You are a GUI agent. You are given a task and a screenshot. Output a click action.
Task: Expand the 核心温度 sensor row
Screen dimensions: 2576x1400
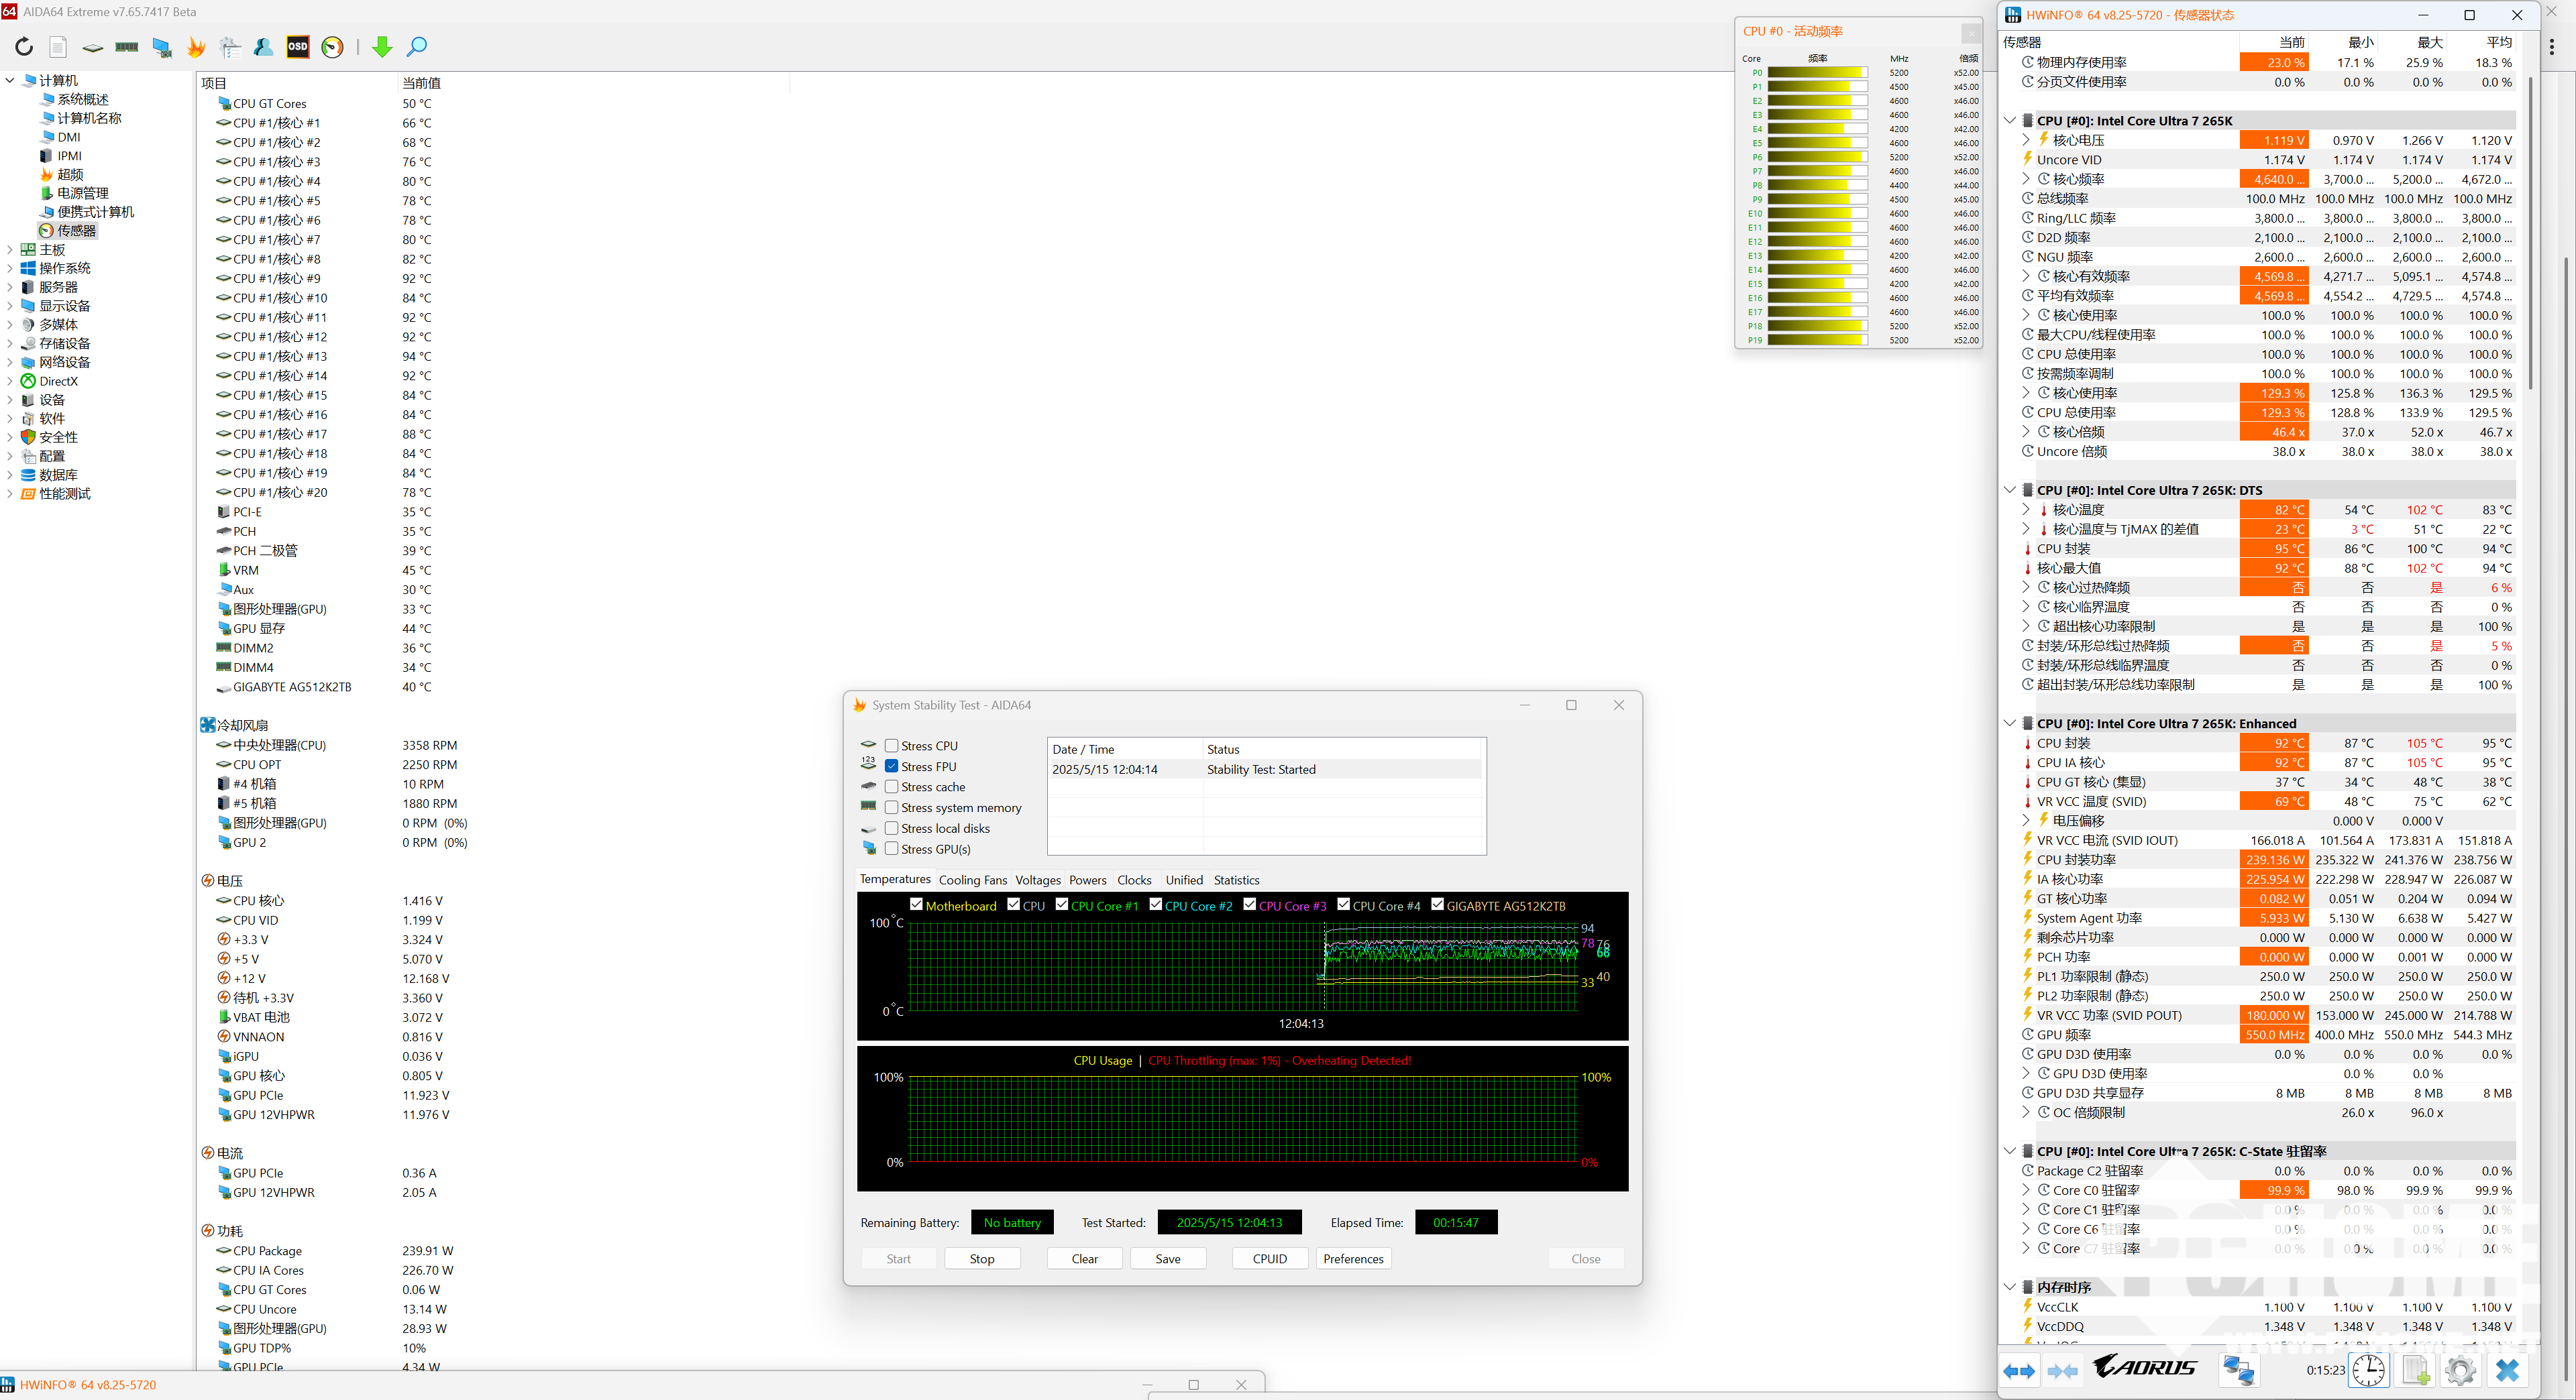2026,510
